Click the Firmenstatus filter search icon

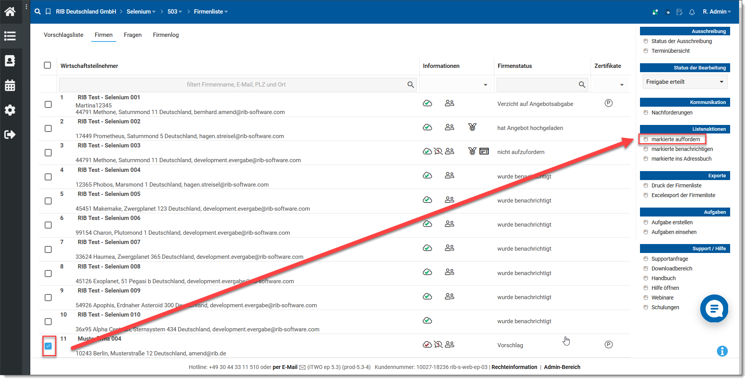tap(582, 85)
